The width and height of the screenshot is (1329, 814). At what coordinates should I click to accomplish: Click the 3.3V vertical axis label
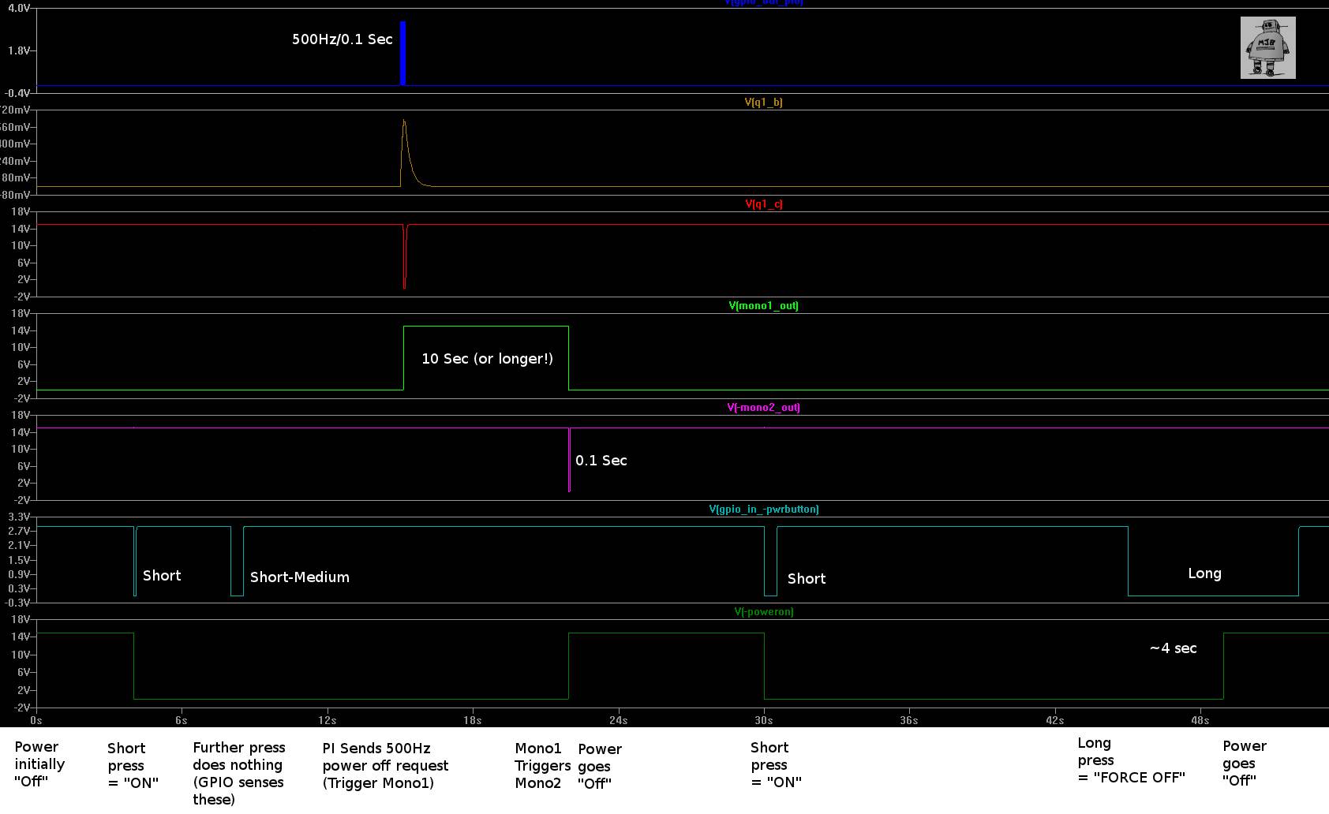(x=18, y=517)
